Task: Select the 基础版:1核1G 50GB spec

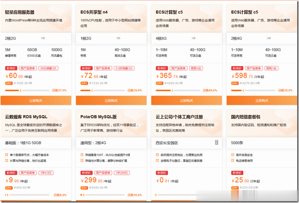Action: [x=23, y=143]
